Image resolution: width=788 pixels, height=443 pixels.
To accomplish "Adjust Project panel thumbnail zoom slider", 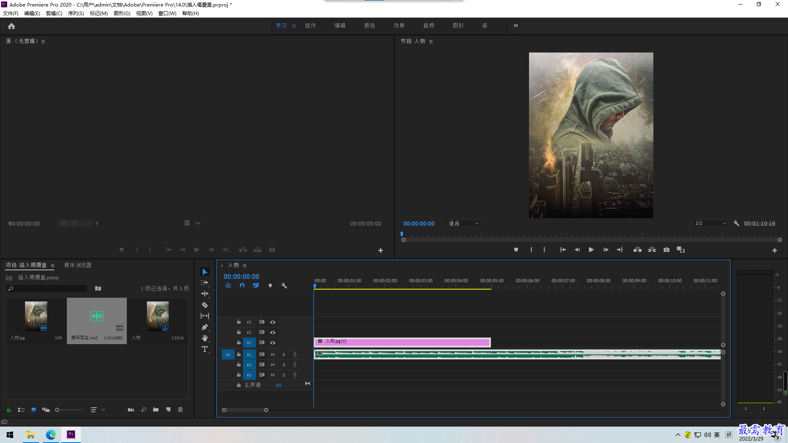I will (x=69, y=410).
